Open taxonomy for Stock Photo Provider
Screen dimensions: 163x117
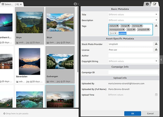(156, 44)
